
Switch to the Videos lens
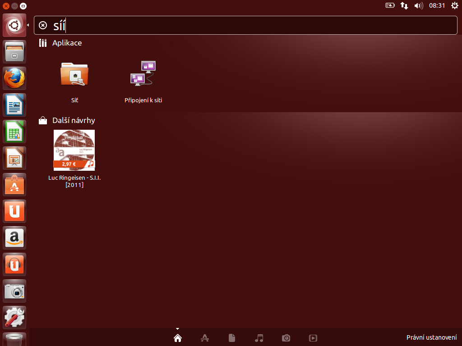[313, 338]
